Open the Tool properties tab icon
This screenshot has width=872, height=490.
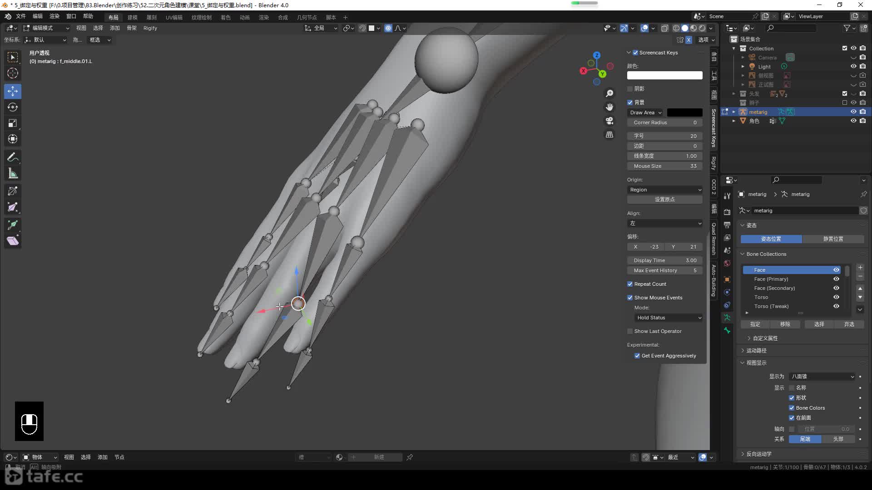pos(727,196)
